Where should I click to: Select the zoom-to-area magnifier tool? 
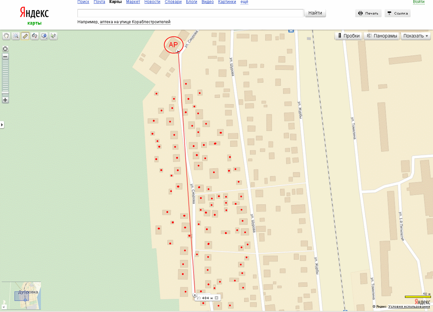pyautogui.click(x=16, y=36)
